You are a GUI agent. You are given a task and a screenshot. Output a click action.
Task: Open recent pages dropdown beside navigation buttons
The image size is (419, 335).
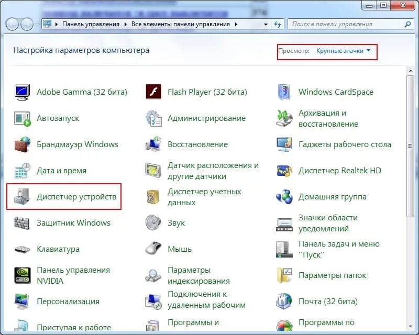tap(37, 24)
